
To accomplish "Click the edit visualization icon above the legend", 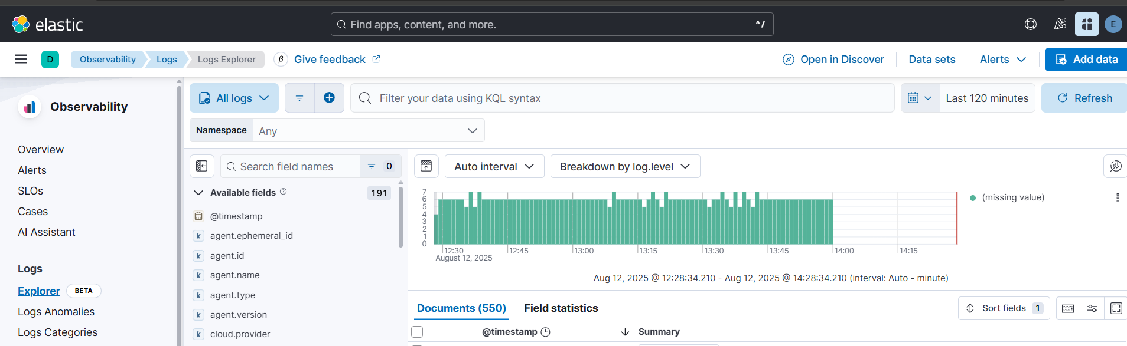I will [1115, 166].
